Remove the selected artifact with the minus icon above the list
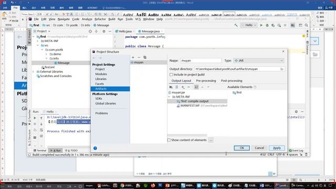The height and width of the screenshot is (189, 336). 139,57
